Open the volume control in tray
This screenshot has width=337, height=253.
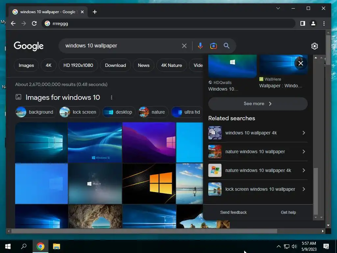294,246
